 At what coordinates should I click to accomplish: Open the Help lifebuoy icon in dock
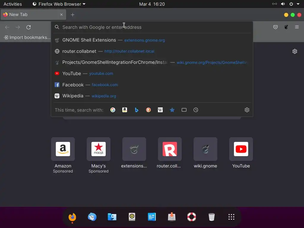tap(191, 217)
